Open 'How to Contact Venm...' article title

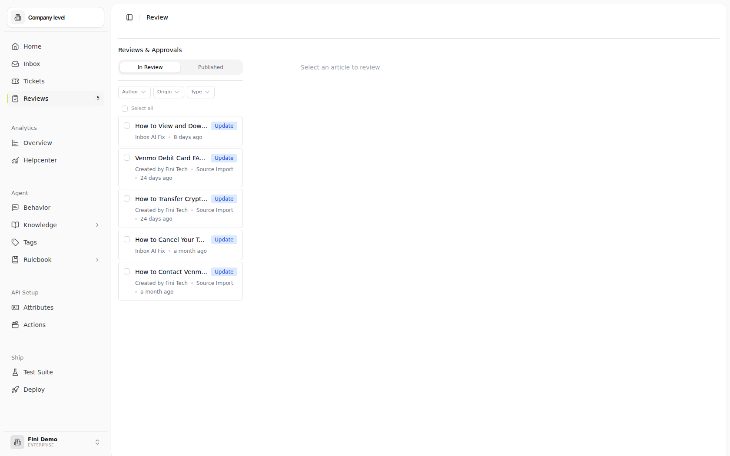pos(171,272)
